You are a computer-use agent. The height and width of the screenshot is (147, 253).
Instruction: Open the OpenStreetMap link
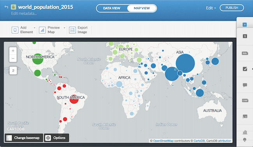coord(163,141)
